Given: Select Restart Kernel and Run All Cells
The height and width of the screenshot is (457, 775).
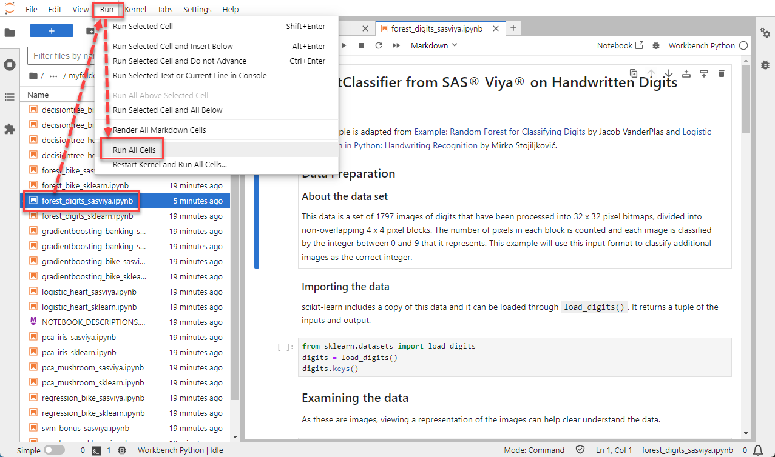Looking at the screenshot, I should (169, 164).
